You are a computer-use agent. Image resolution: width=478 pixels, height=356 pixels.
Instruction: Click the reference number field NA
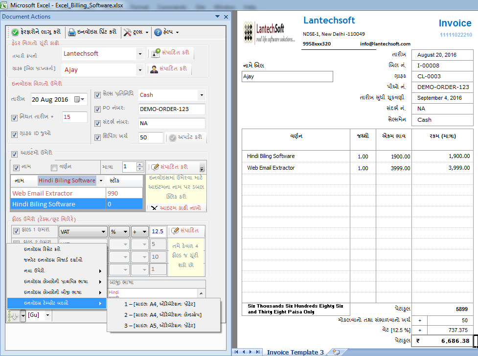point(172,123)
